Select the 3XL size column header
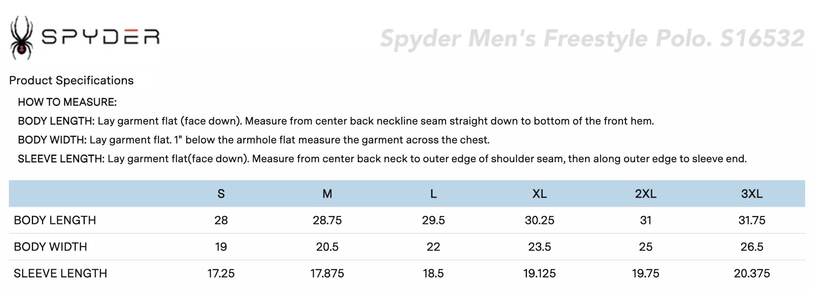814x299 pixels. [752, 194]
